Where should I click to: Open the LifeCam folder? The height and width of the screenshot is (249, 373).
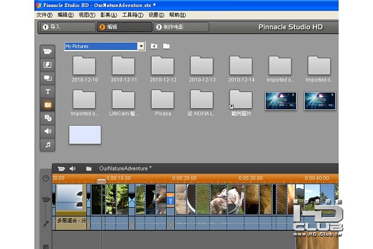tap(124, 103)
